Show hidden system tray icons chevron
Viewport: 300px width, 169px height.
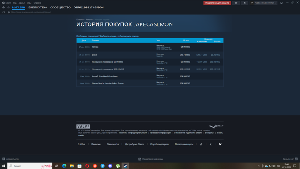click(x=259, y=166)
